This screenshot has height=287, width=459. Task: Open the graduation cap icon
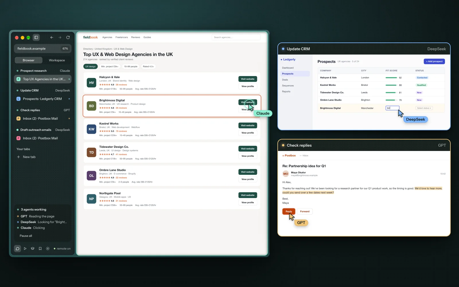(x=33, y=249)
